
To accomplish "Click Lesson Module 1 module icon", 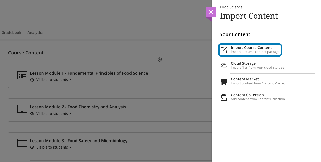I will pos(22,75).
